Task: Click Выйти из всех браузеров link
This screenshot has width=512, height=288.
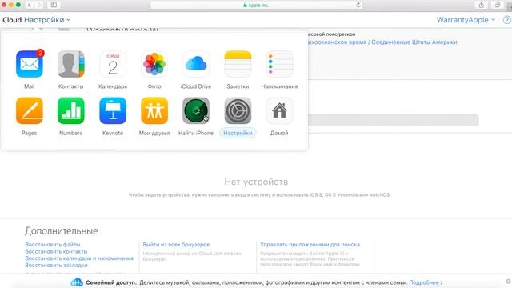Action: [x=176, y=245]
